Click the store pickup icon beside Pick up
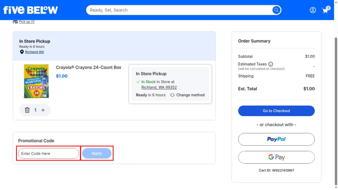The image size is (338, 190). [x=15, y=21]
